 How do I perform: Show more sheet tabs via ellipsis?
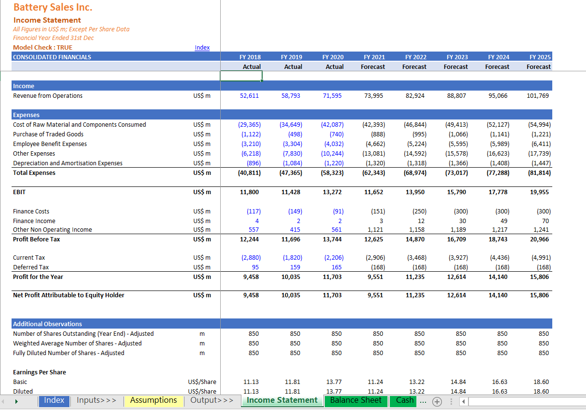click(424, 401)
